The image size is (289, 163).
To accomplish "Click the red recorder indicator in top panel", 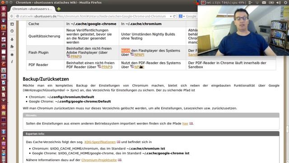I will [203, 3].
